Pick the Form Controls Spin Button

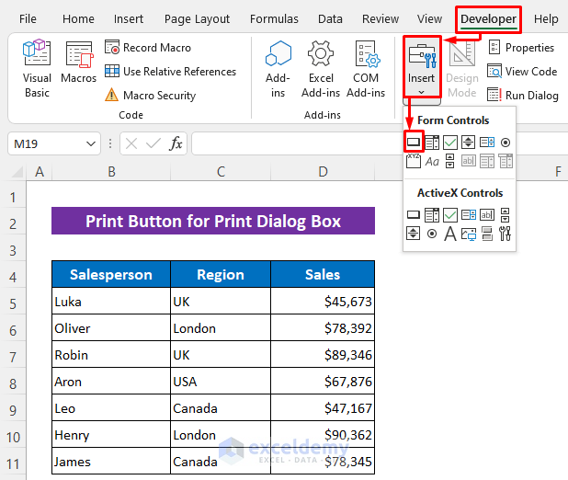point(468,143)
